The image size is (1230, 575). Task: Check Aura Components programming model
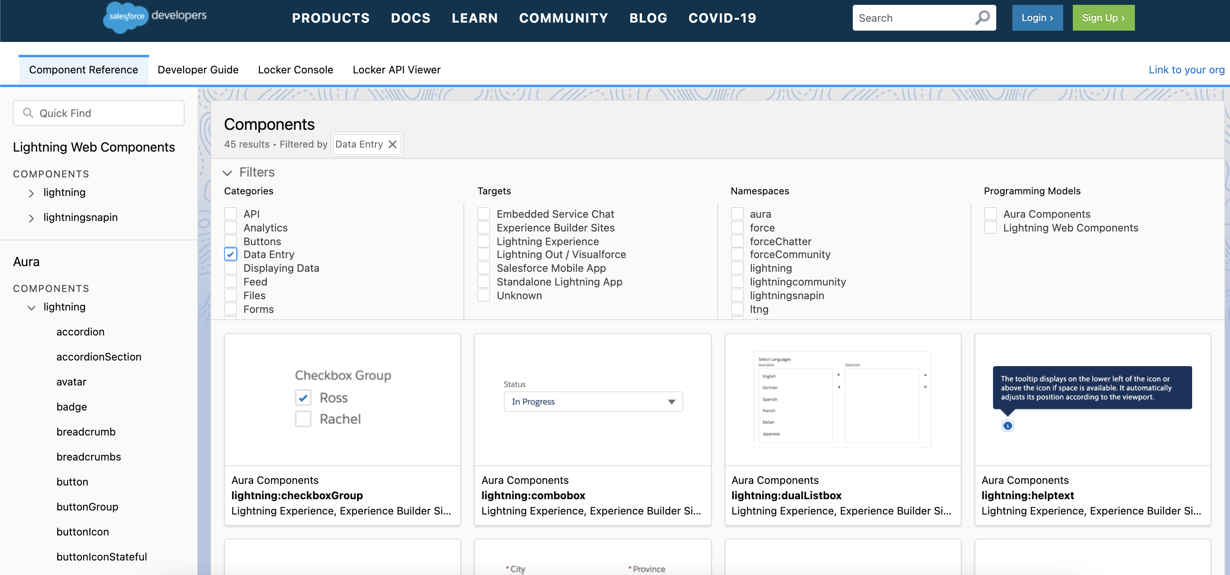(990, 214)
